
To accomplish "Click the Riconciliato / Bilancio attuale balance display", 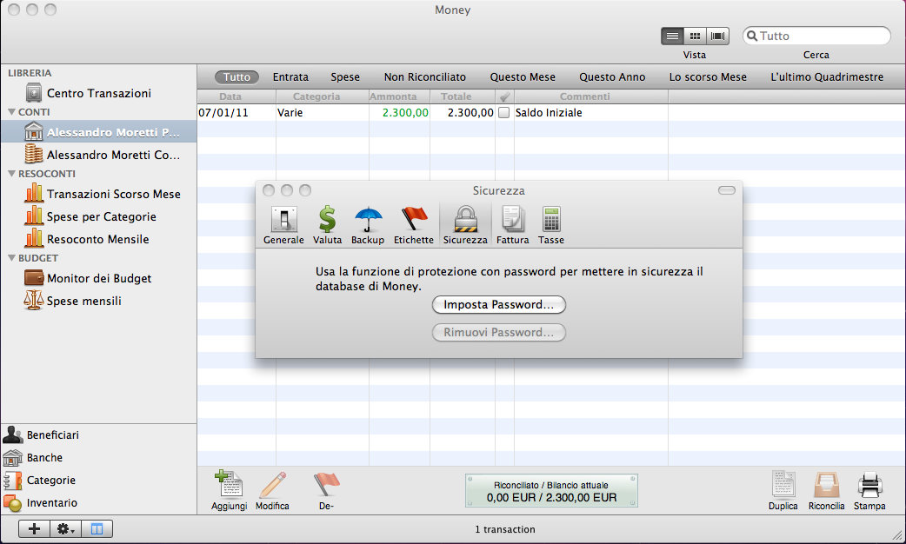I will coord(551,491).
